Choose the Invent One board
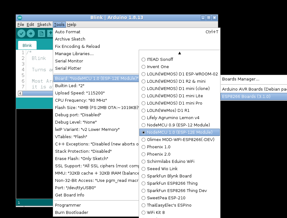 point(179,67)
